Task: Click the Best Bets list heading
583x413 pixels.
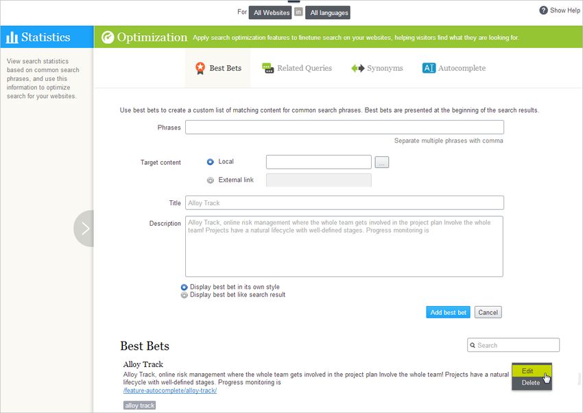Action: pyautogui.click(x=145, y=346)
